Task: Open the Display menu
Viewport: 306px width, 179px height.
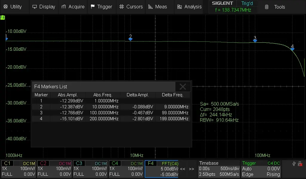Action: tap(44, 7)
